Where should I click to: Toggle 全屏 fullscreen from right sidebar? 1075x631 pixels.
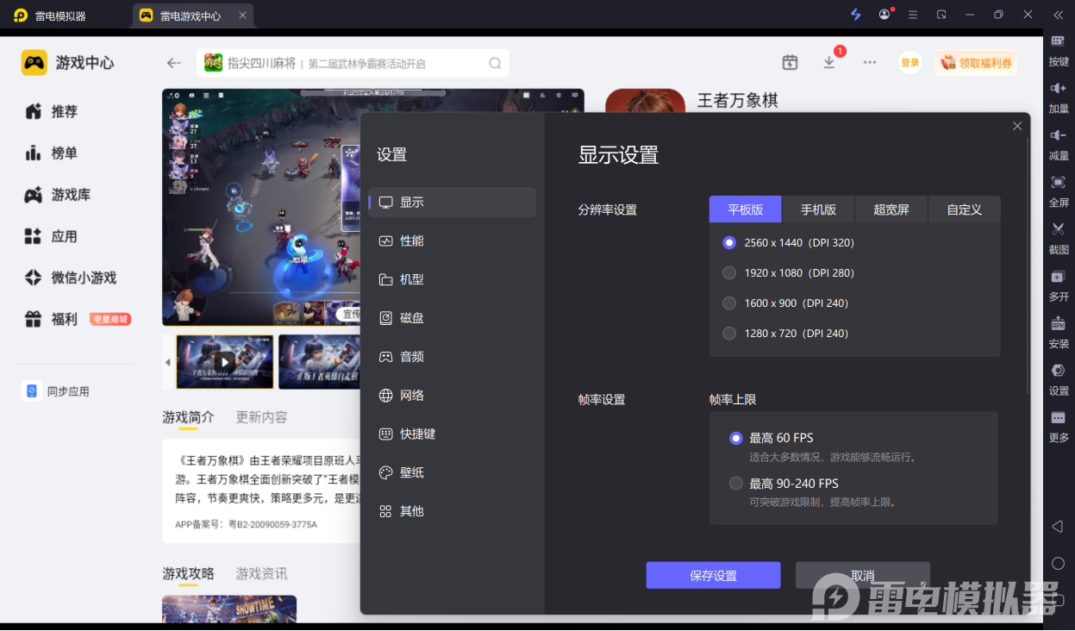pyautogui.click(x=1059, y=191)
